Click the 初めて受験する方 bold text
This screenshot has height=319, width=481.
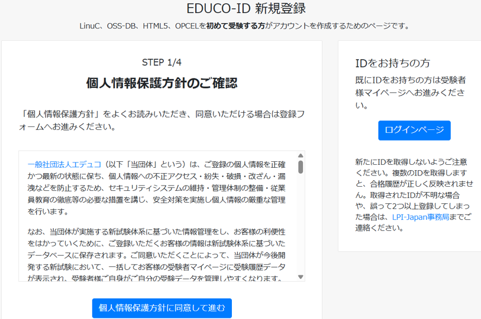pyautogui.click(x=235, y=26)
